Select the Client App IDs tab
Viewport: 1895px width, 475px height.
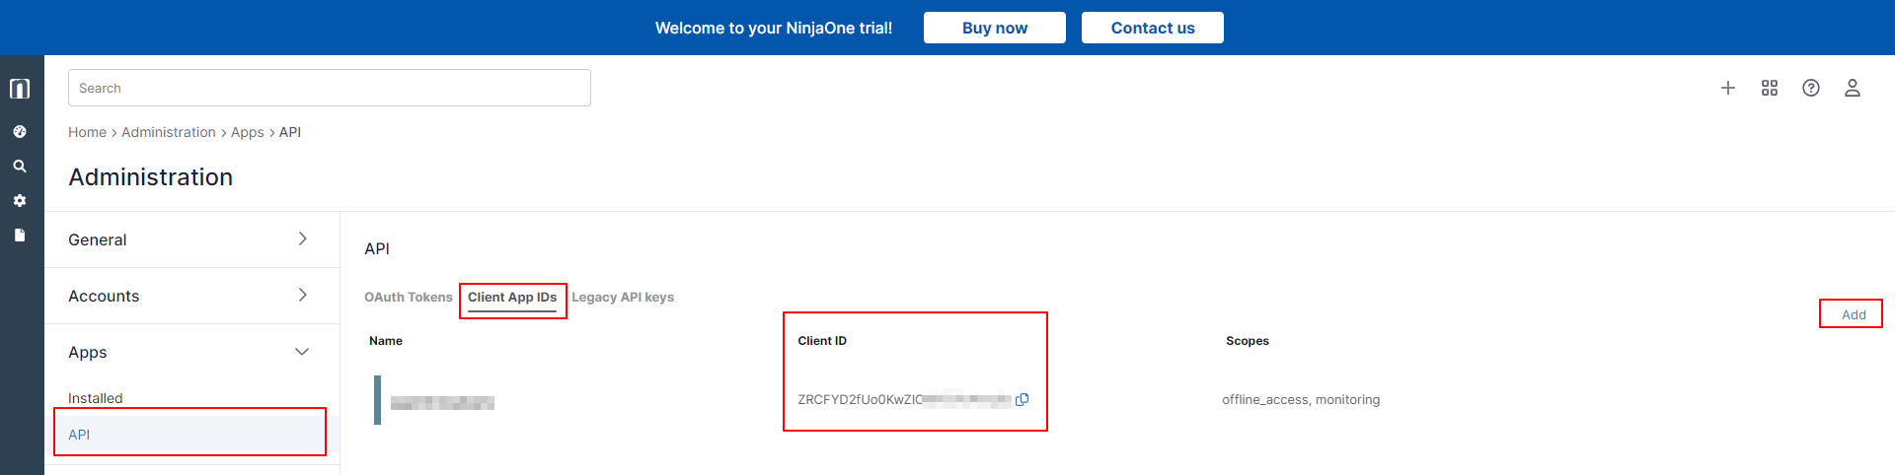point(512,297)
